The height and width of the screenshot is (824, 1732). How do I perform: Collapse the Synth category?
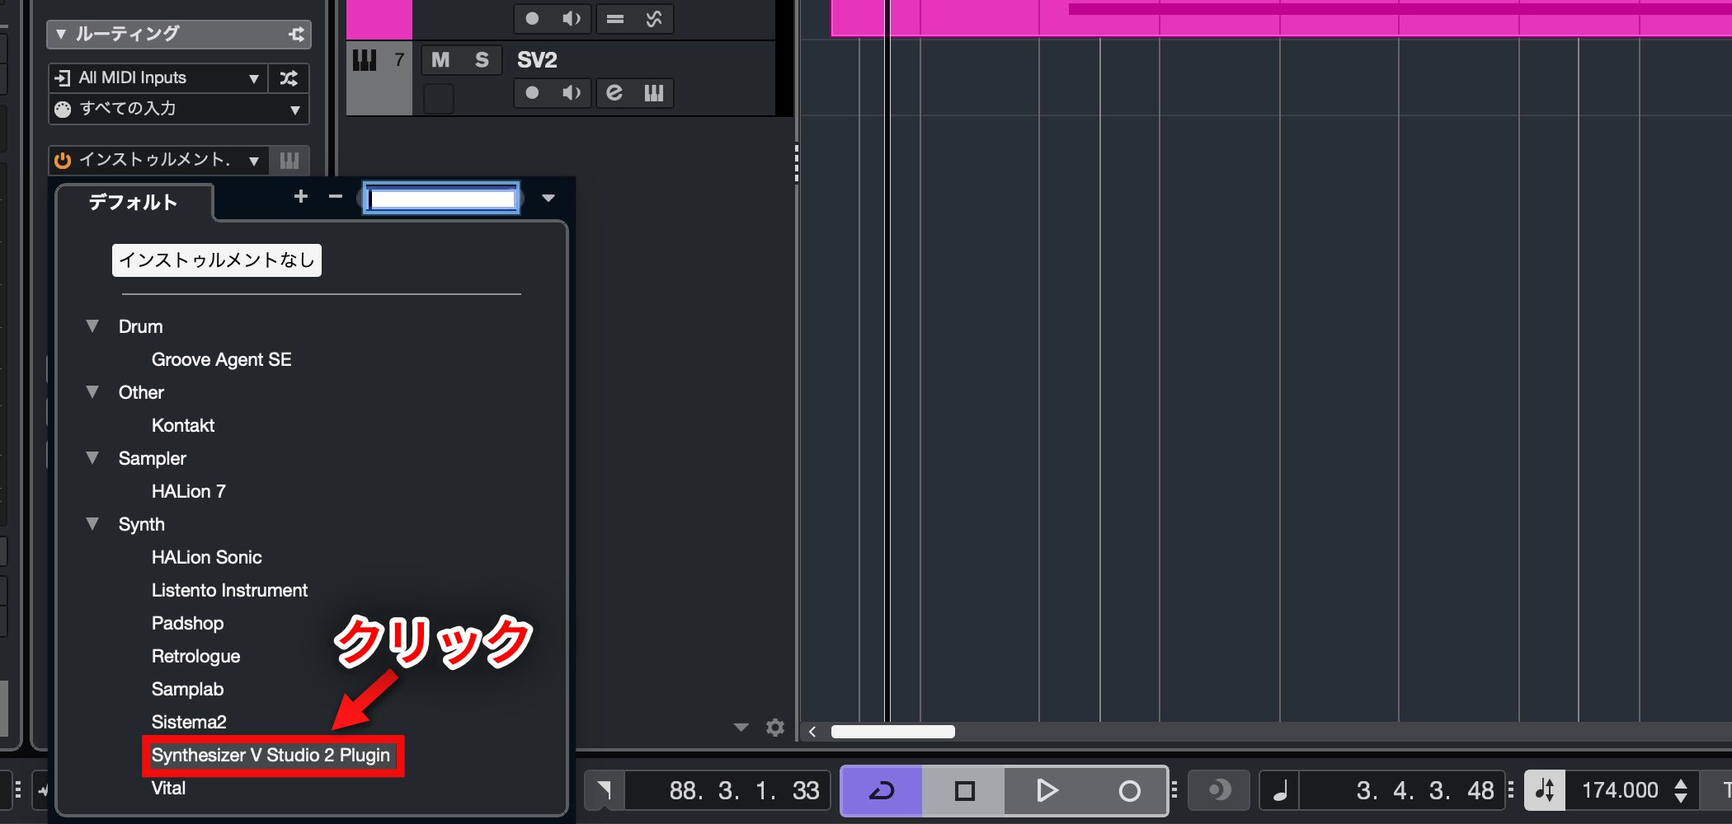pos(92,524)
